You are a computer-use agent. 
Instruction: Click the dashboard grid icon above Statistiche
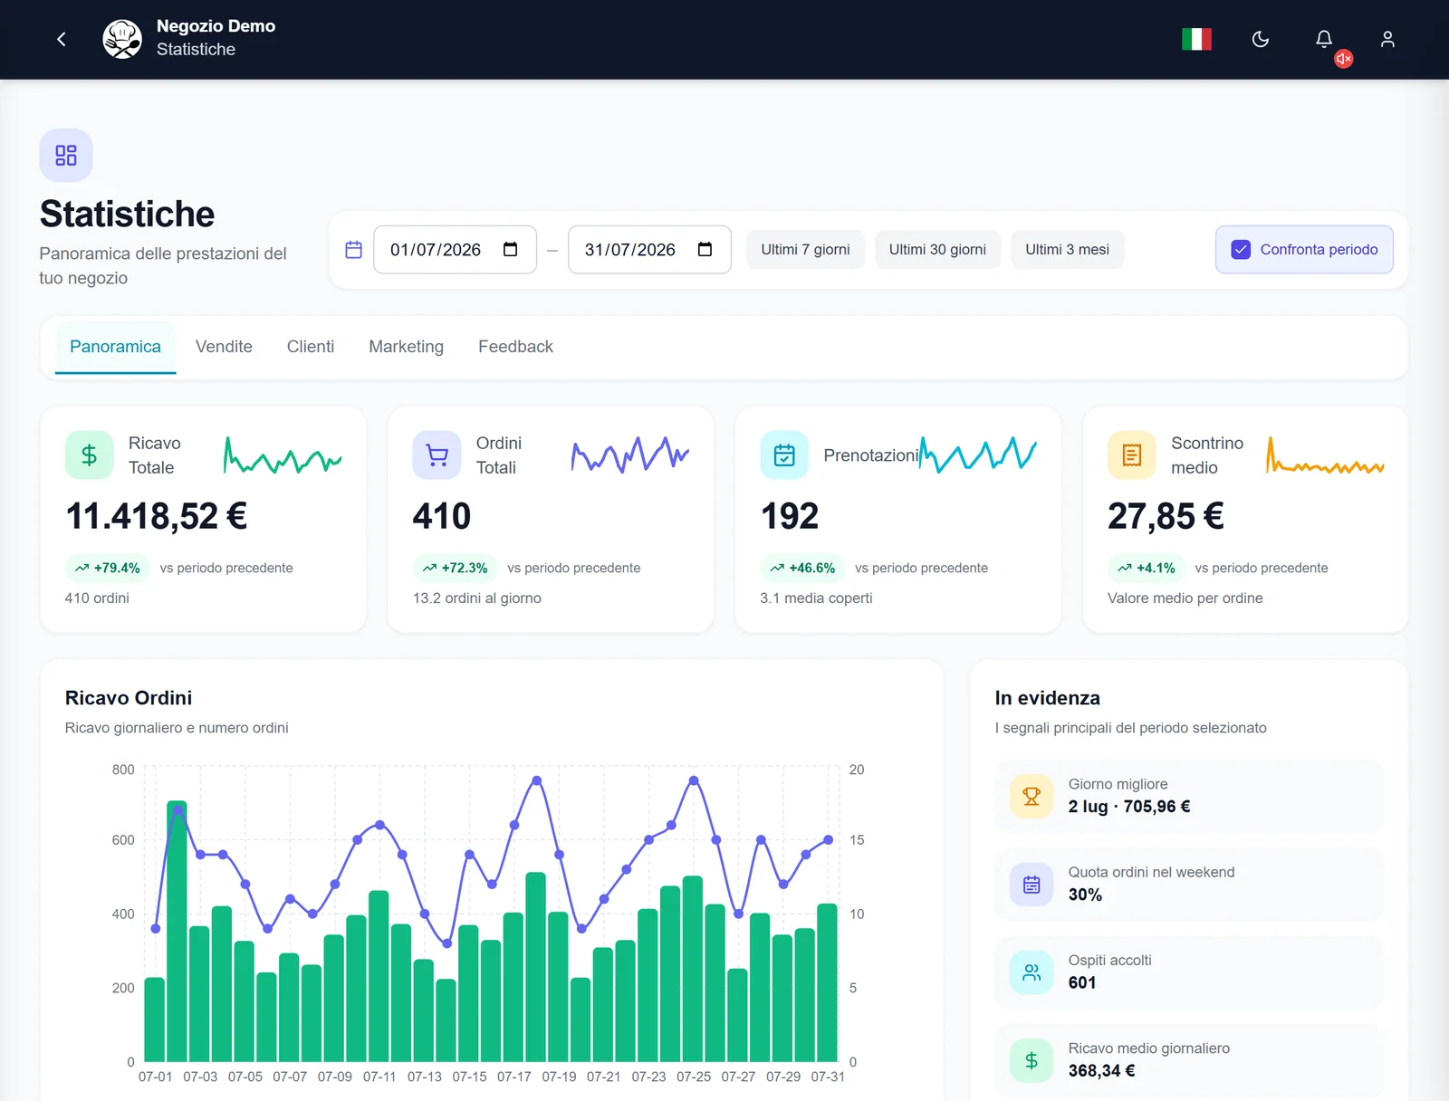(66, 155)
